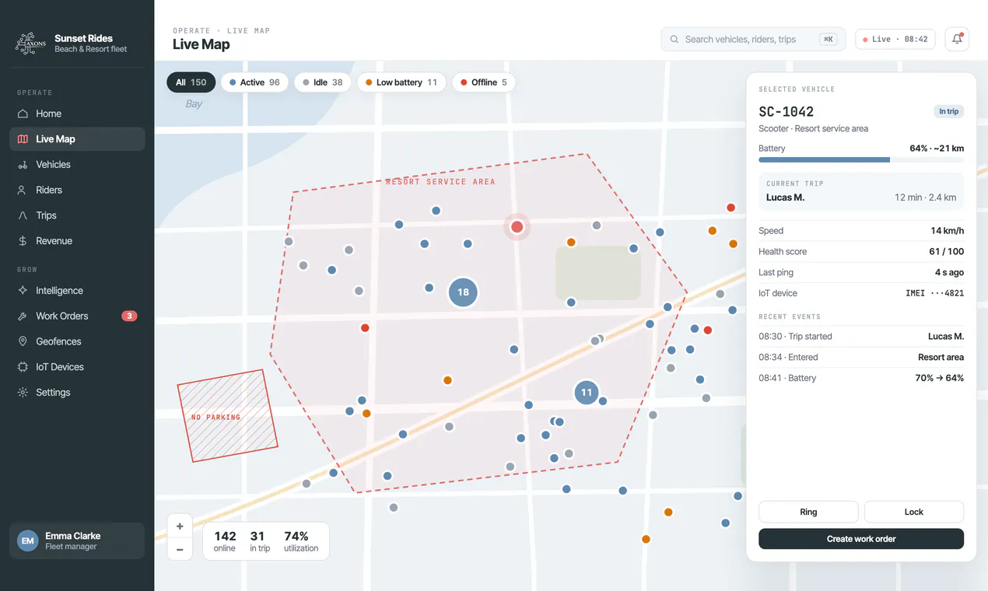Go to IoT Devices page
Screen dimensions: 988x591
pyautogui.click(x=77, y=367)
